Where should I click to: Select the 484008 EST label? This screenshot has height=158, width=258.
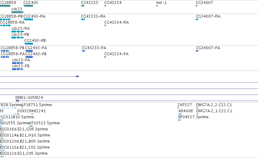[x=186, y=111]
